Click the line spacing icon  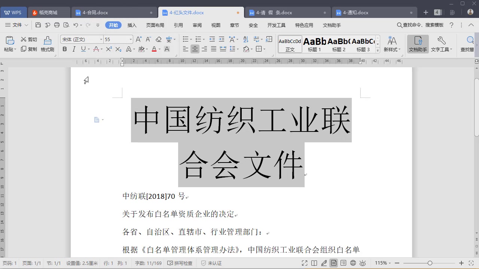coord(232,49)
